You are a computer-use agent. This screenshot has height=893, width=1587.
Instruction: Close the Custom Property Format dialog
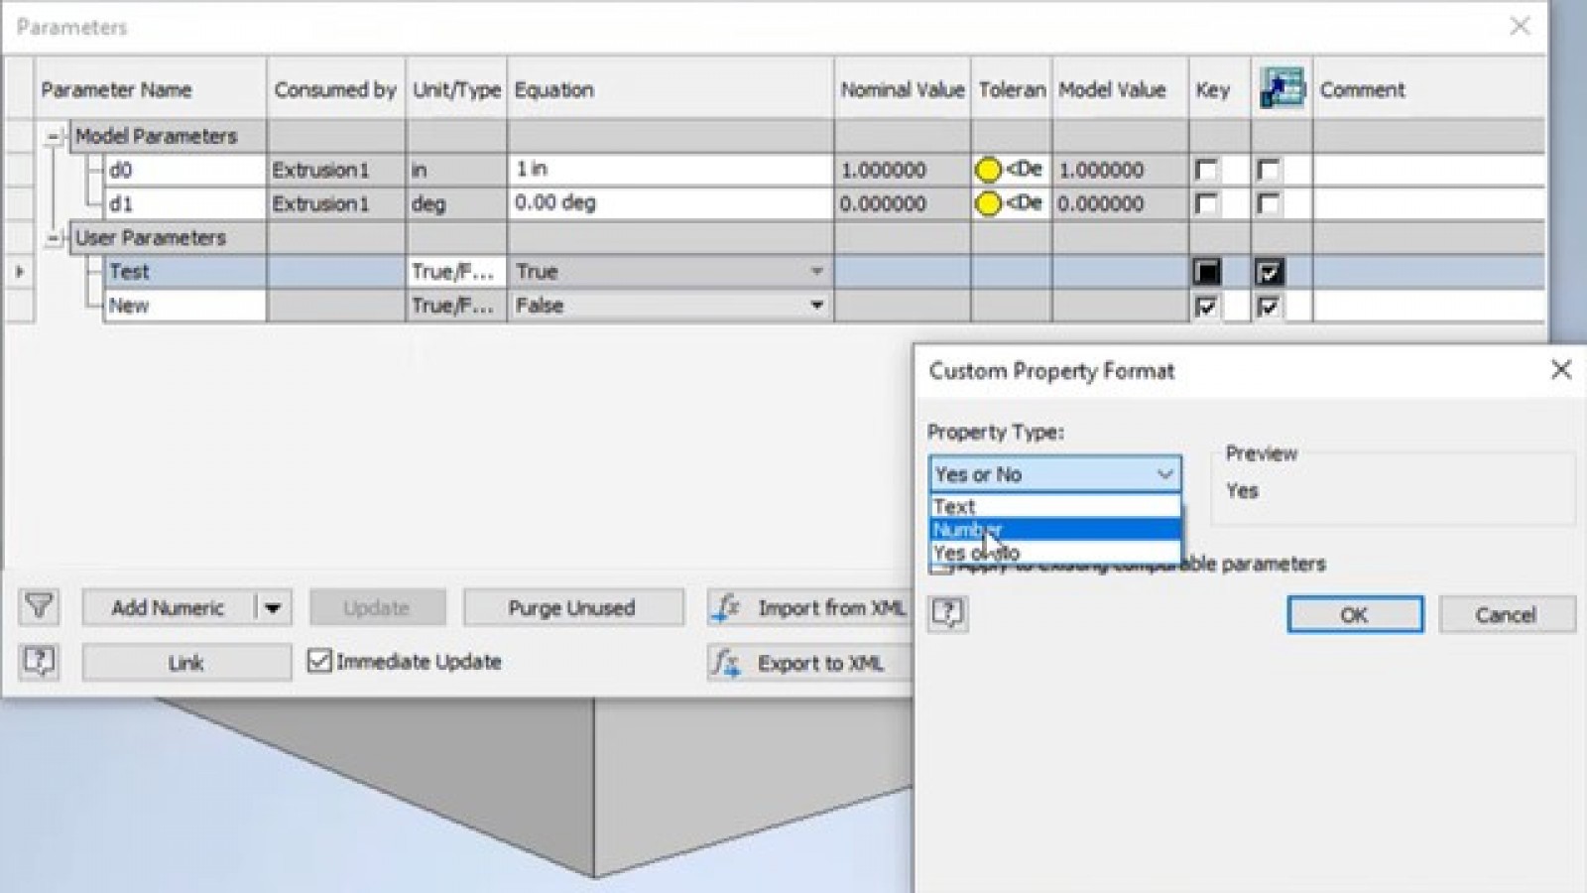[1560, 370]
